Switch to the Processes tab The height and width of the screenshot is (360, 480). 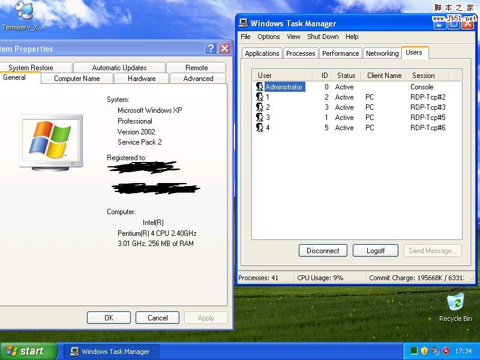(301, 53)
